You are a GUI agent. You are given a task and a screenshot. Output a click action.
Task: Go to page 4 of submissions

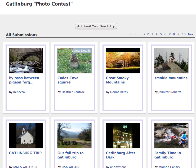[x=157, y=34]
